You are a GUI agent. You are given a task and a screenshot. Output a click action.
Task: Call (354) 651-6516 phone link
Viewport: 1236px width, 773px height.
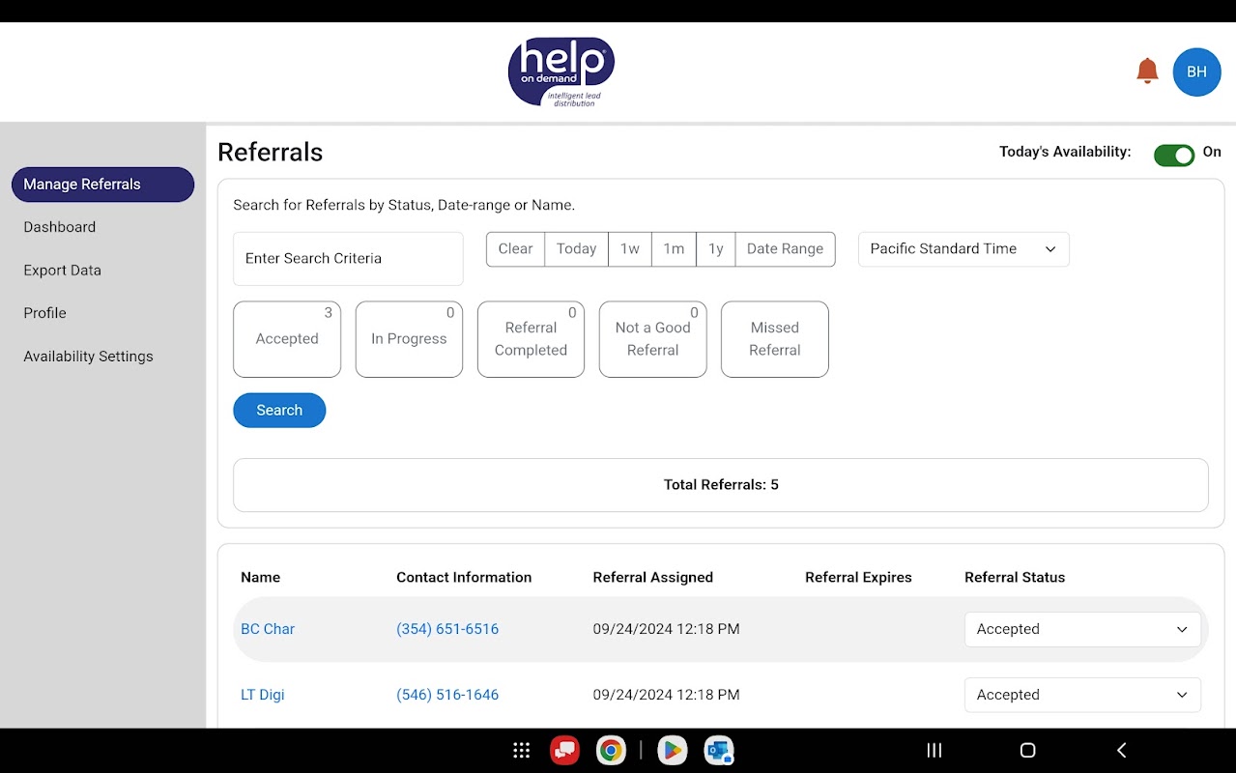[x=447, y=629]
